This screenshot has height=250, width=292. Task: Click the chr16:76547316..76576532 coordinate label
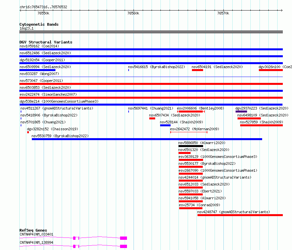(x=43, y=7)
